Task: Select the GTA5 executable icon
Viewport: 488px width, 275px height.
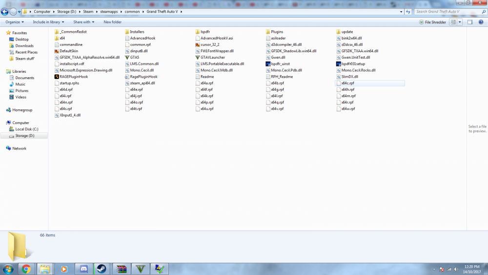Action: (127, 57)
